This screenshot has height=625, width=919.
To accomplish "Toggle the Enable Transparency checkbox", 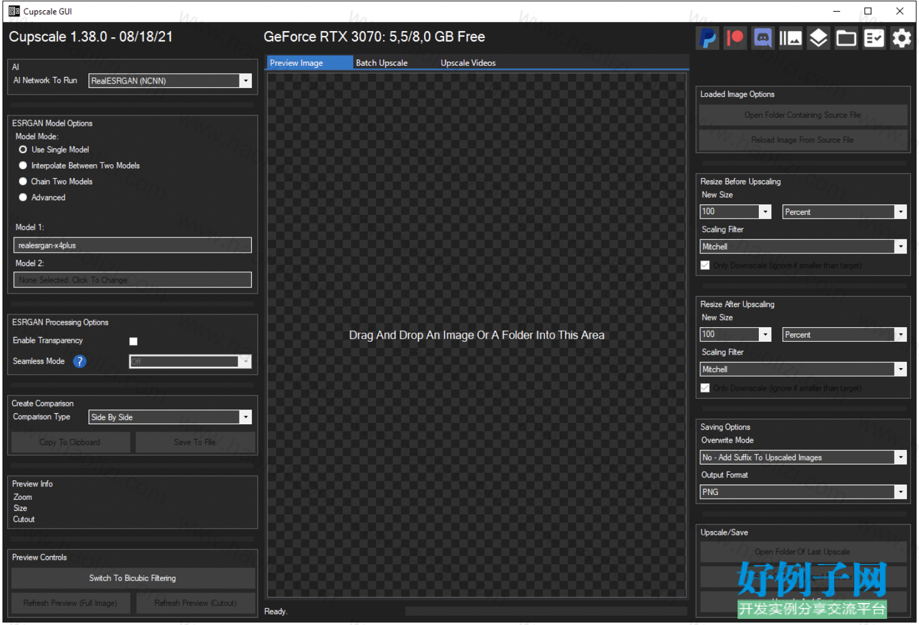I will (x=133, y=341).
